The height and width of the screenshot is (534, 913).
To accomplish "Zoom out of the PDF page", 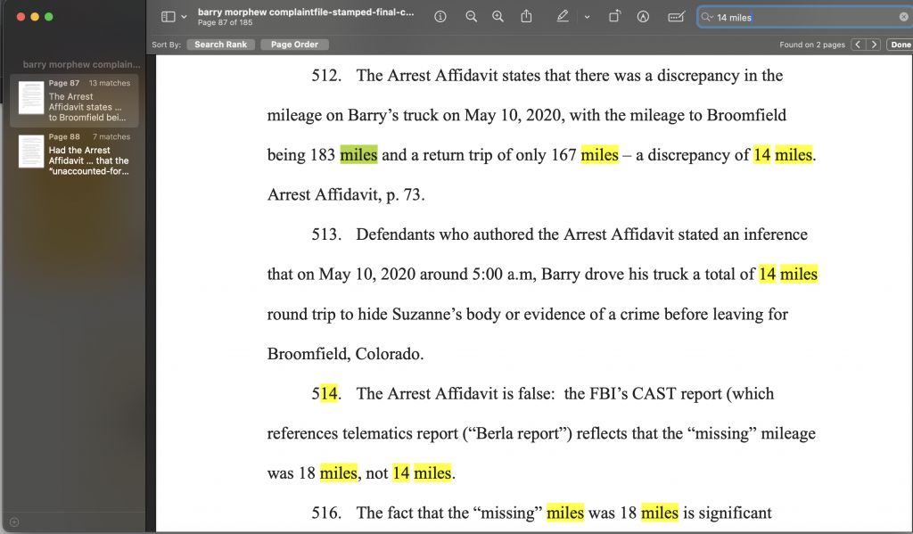I will coord(472,17).
